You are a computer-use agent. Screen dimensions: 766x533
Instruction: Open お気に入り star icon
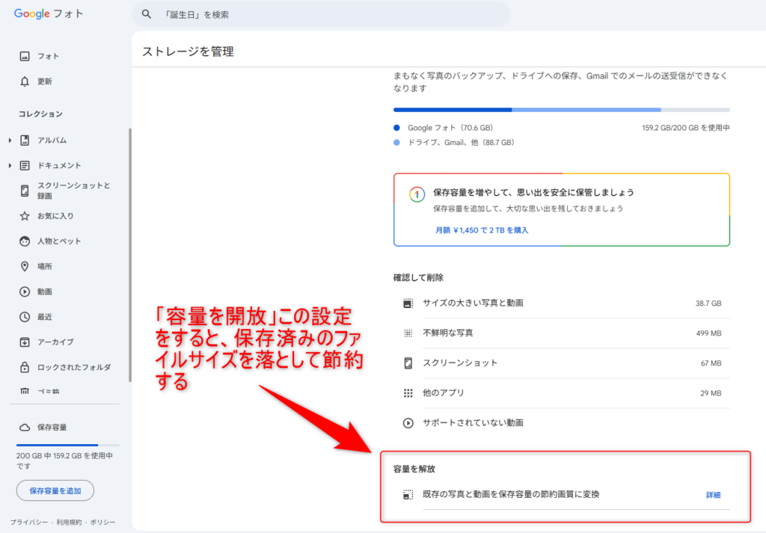click(25, 216)
